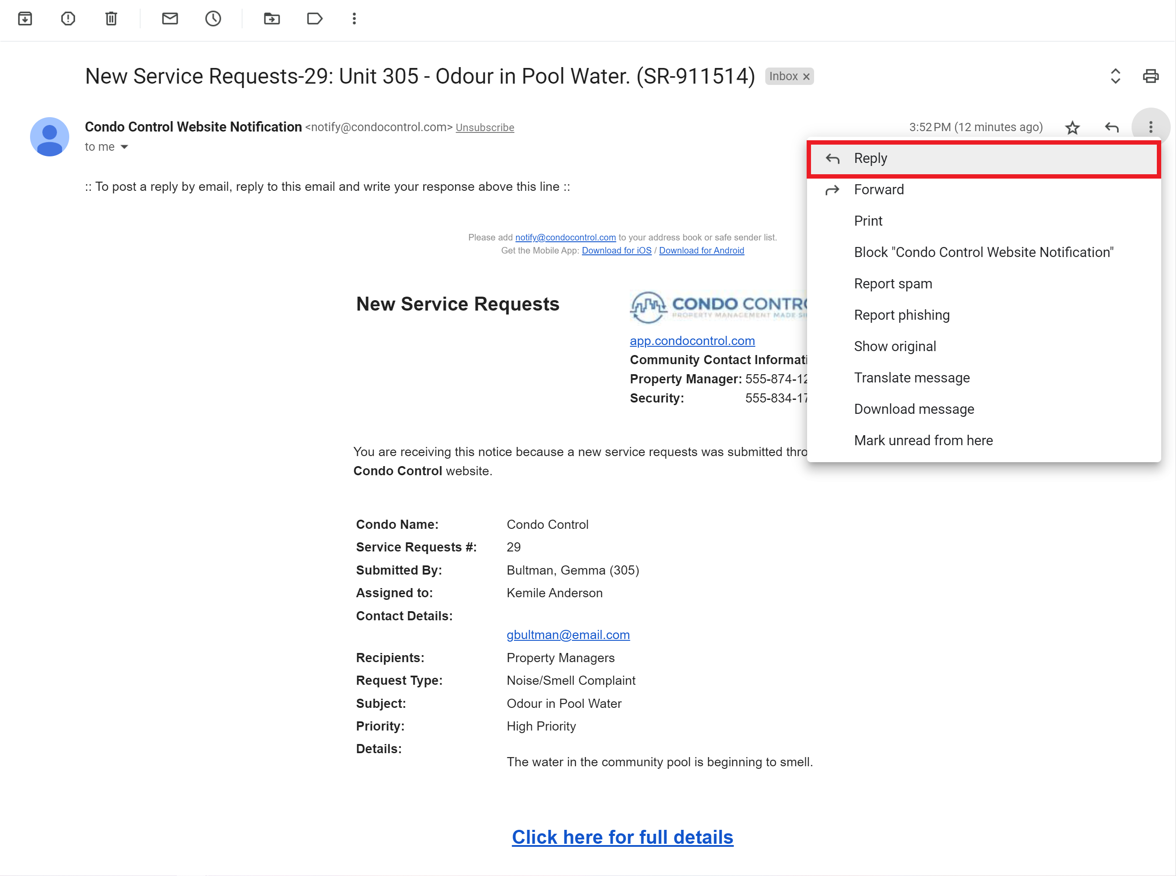Open the notify@condocontrol.com address link
This screenshot has height=876, width=1176.
pos(565,237)
